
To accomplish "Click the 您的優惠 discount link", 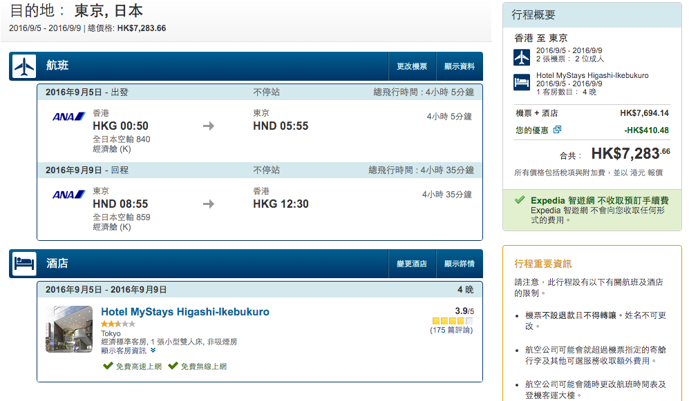I will tap(531, 130).
